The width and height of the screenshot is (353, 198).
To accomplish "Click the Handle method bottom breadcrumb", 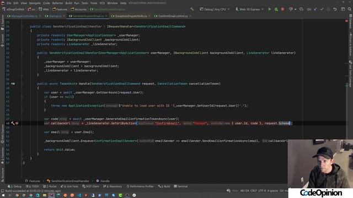I will pyautogui.click(x=103, y=181).
